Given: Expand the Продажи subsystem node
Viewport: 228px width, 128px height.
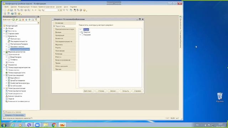Looking at the screenshot, I should coord(80,35).
